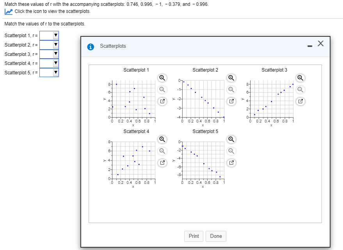Open the r value dropdown for Scatterplot 4
The height and width of the screenshot is (250, 343).
click(x=55, y=63)
